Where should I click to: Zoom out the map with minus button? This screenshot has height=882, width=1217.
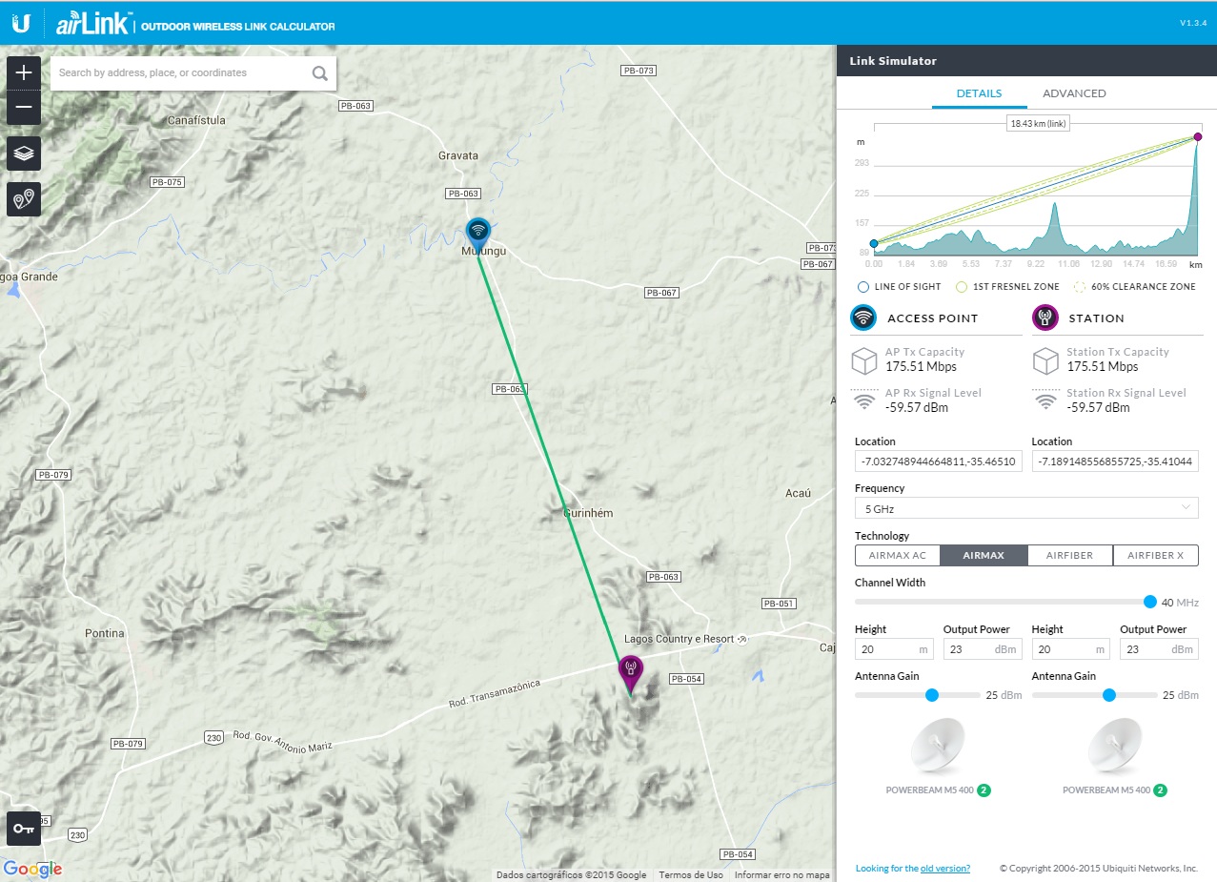[24, 108]
